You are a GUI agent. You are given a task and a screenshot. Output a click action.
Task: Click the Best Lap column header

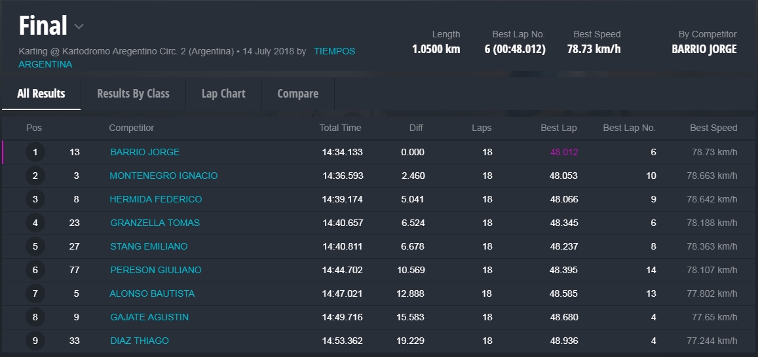(x=558, y=128)
